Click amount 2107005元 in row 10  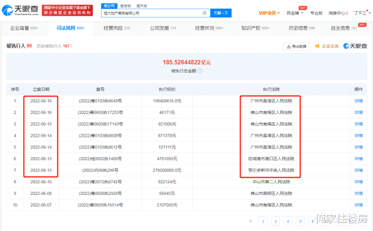click(167, 205)
